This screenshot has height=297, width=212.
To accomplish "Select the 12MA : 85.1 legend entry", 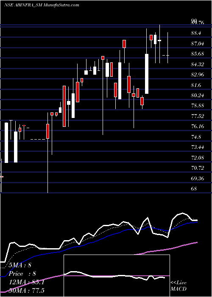I will 26,283.
